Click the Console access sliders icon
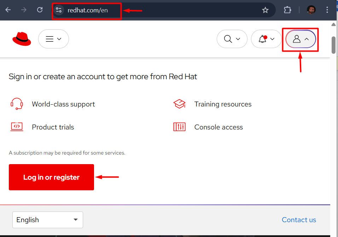The height and width of the screenshot is (237, 338). (x=179, y=127)
